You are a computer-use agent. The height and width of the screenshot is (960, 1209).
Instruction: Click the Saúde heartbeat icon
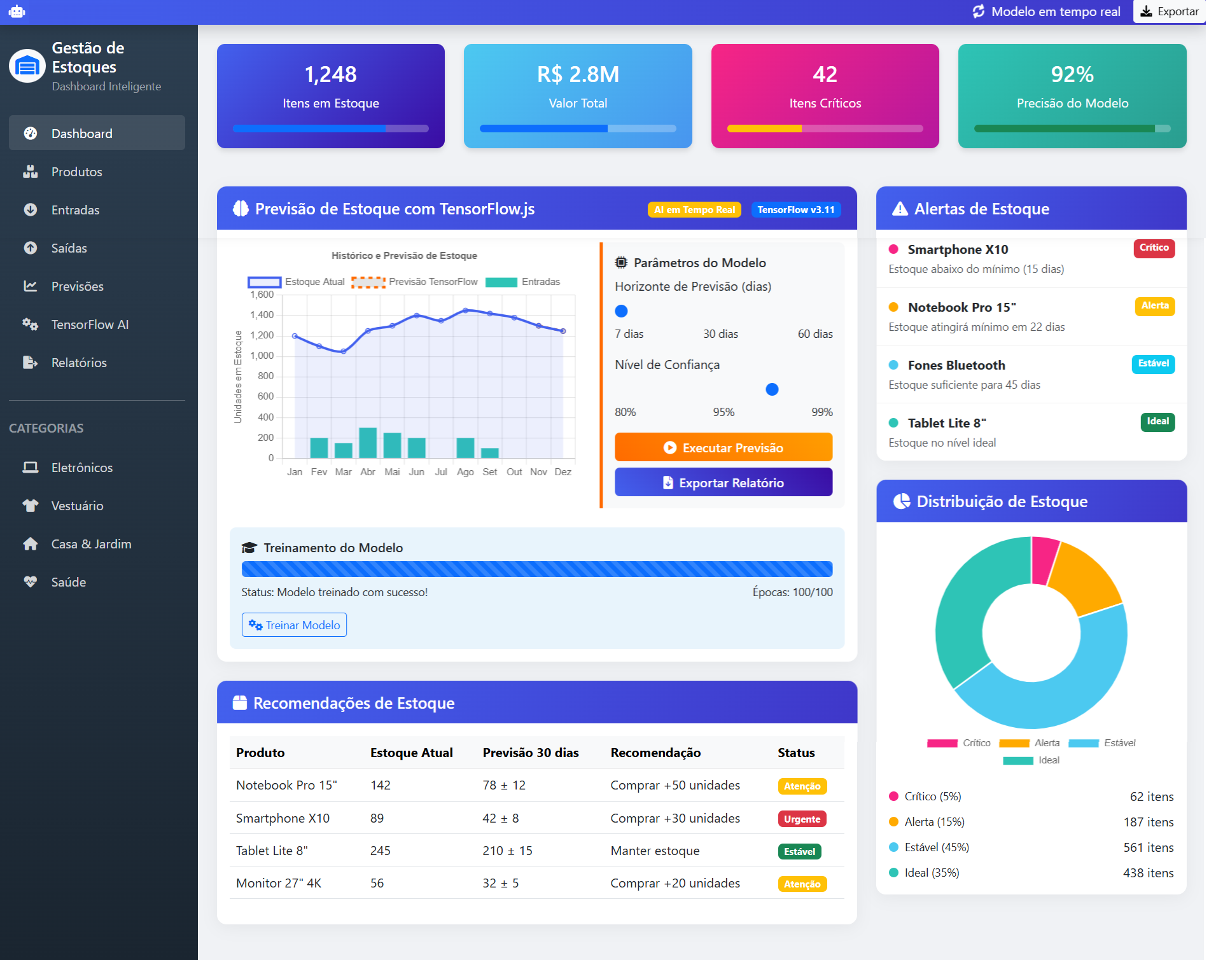tap(30, 582)
